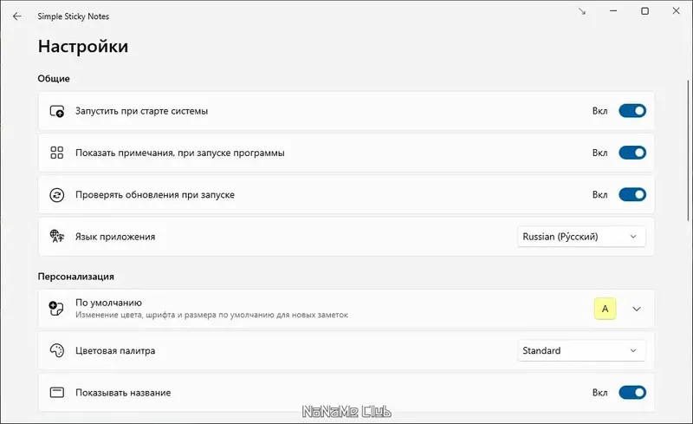693x424 pixels.
Task: Click the application language globe icon
Action: tap(57, 237)
